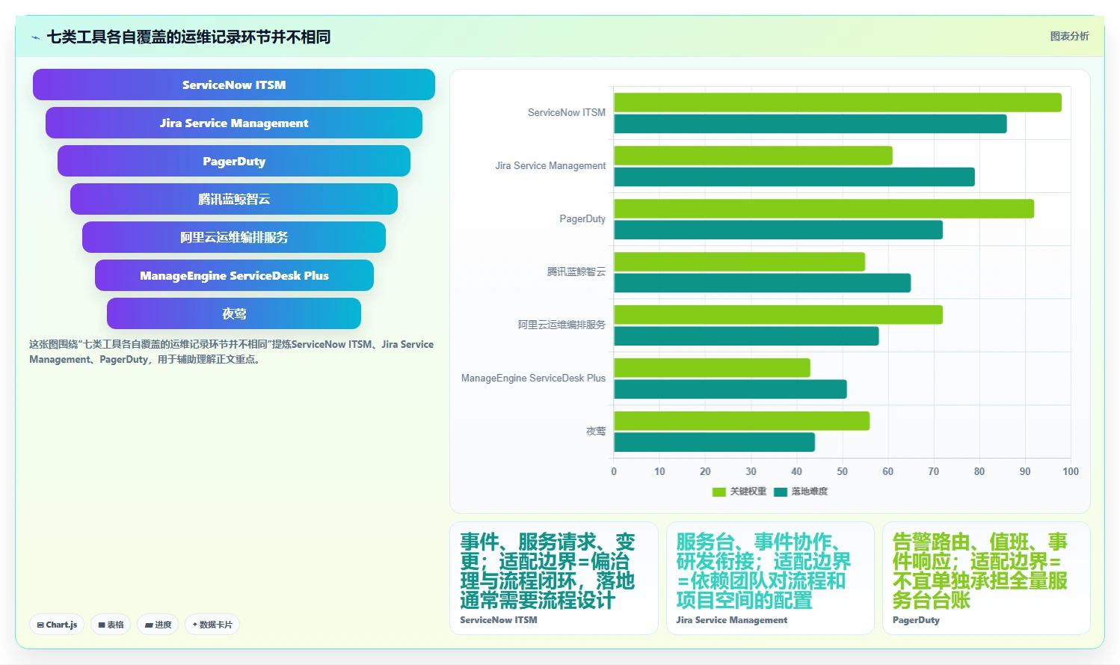
Task: Click the 数据卡片 tag
Action: point(212,625)
